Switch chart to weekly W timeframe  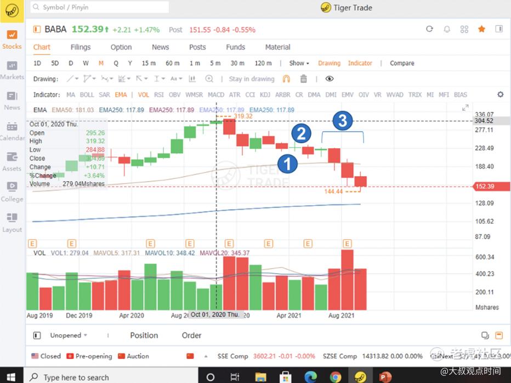pos(86,63)
